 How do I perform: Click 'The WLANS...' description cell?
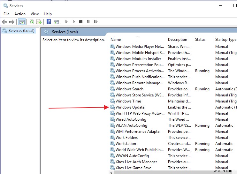tap(180, 125)
